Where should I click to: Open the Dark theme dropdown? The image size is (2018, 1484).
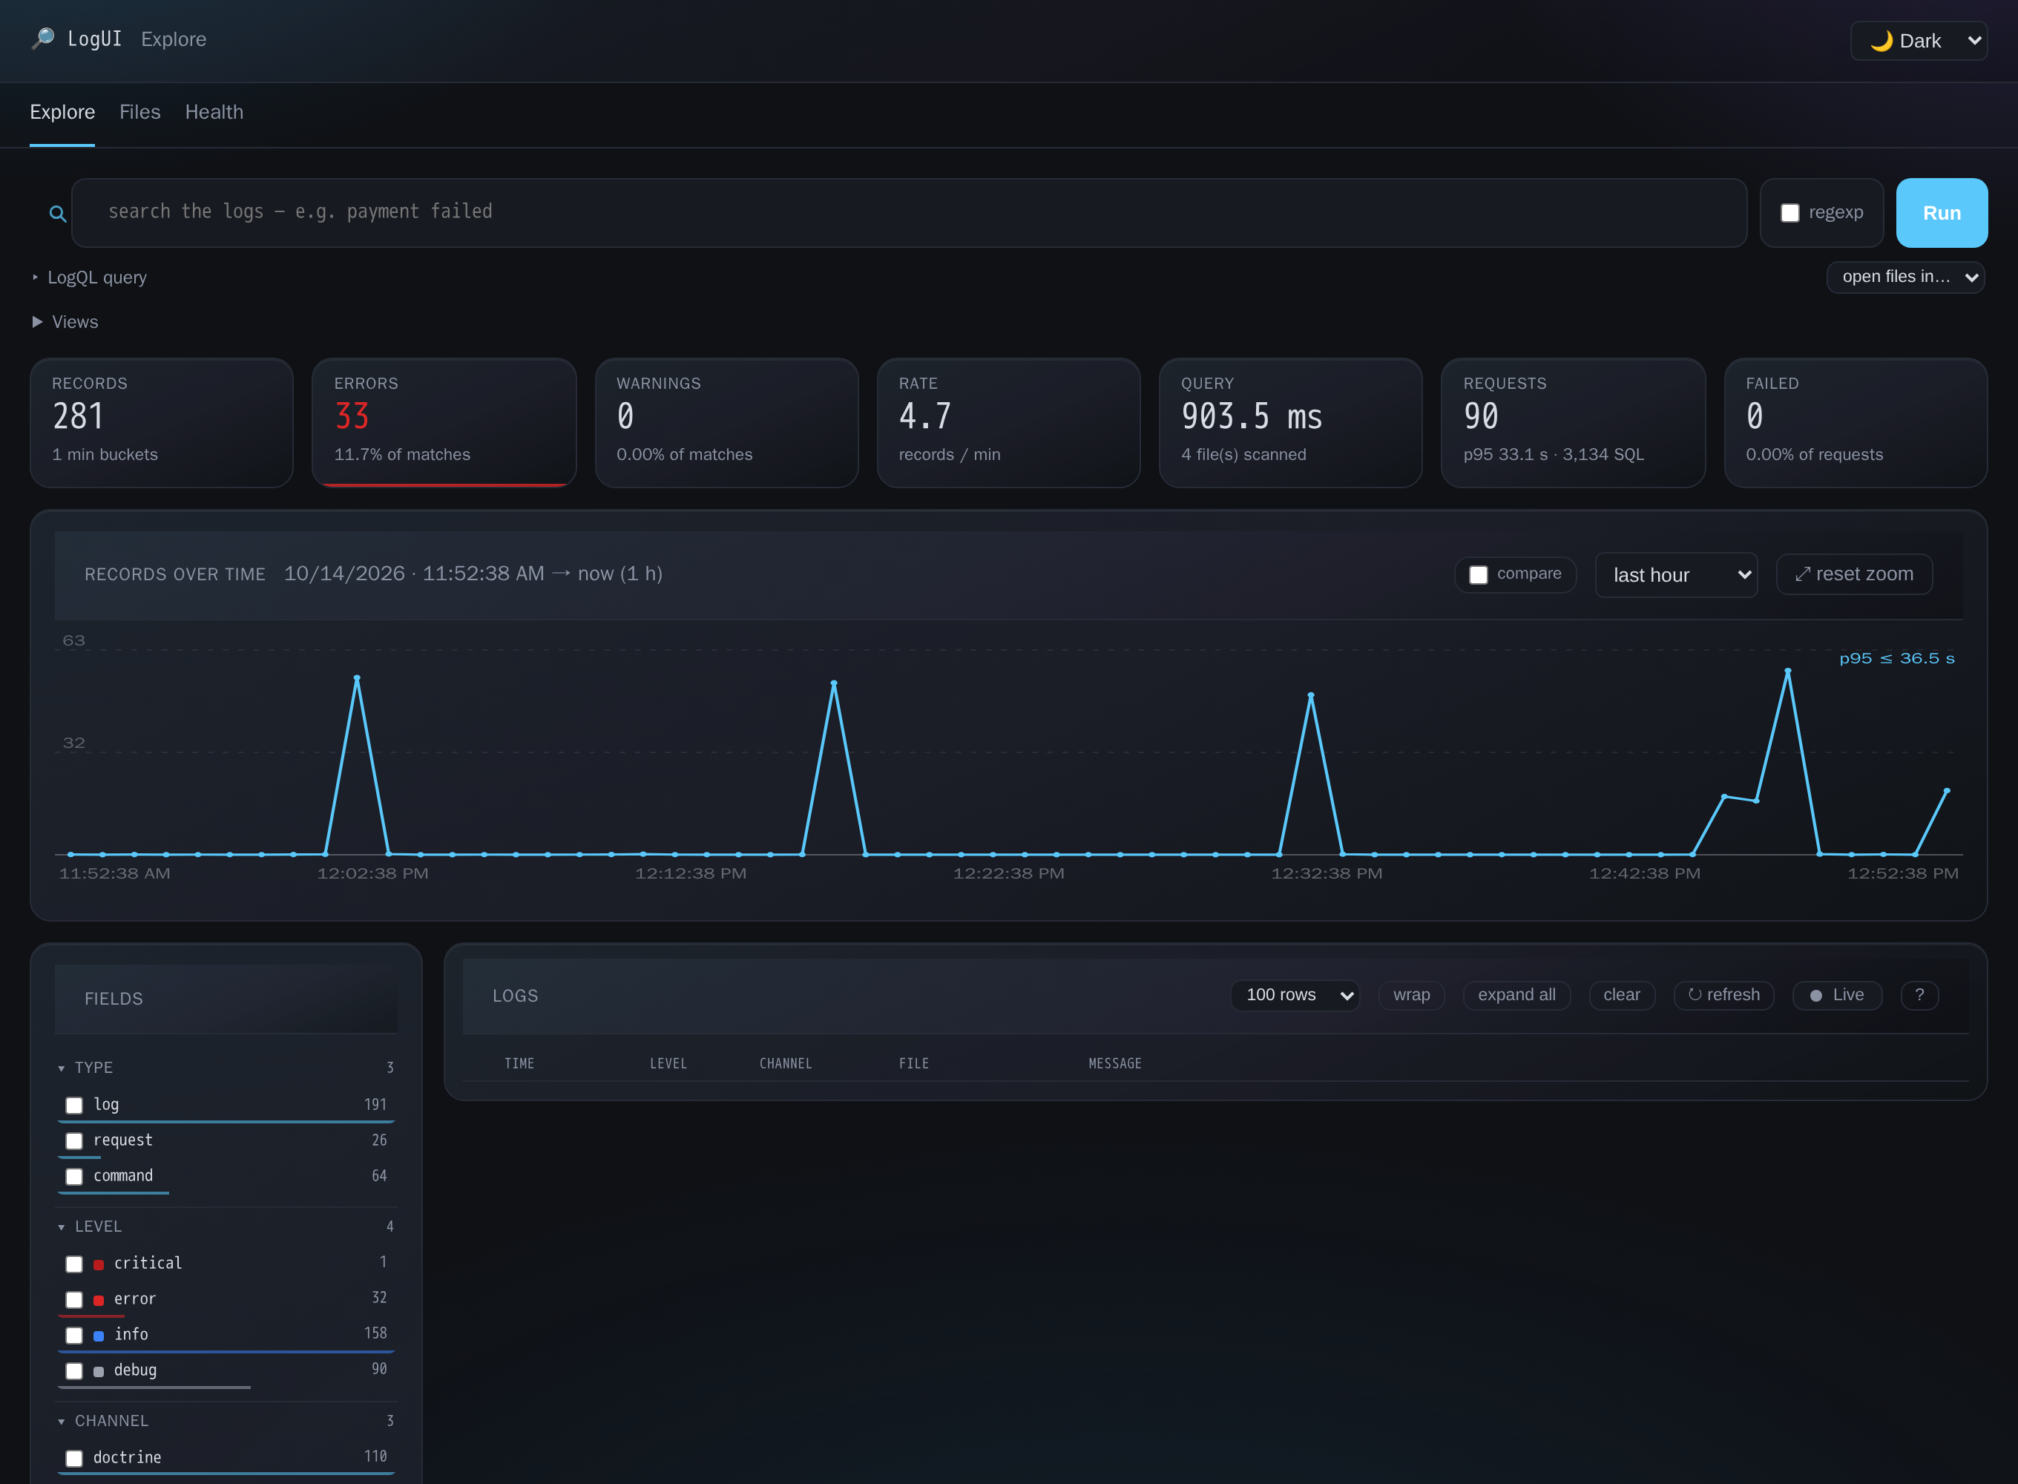pos(1919,40)
